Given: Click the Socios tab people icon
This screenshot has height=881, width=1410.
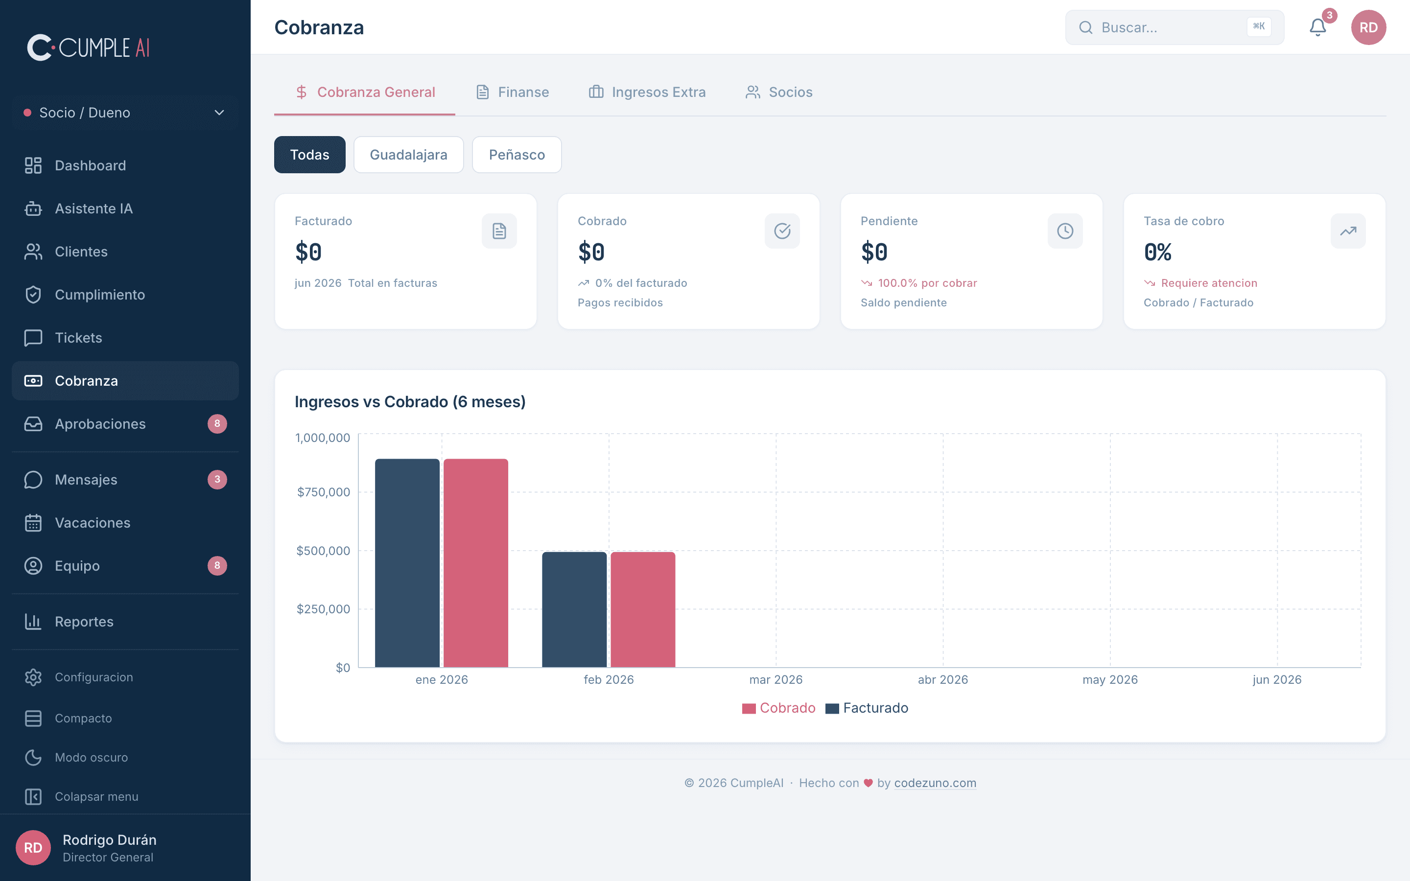Looking at the screenshot, I should (x=753, y=92).
